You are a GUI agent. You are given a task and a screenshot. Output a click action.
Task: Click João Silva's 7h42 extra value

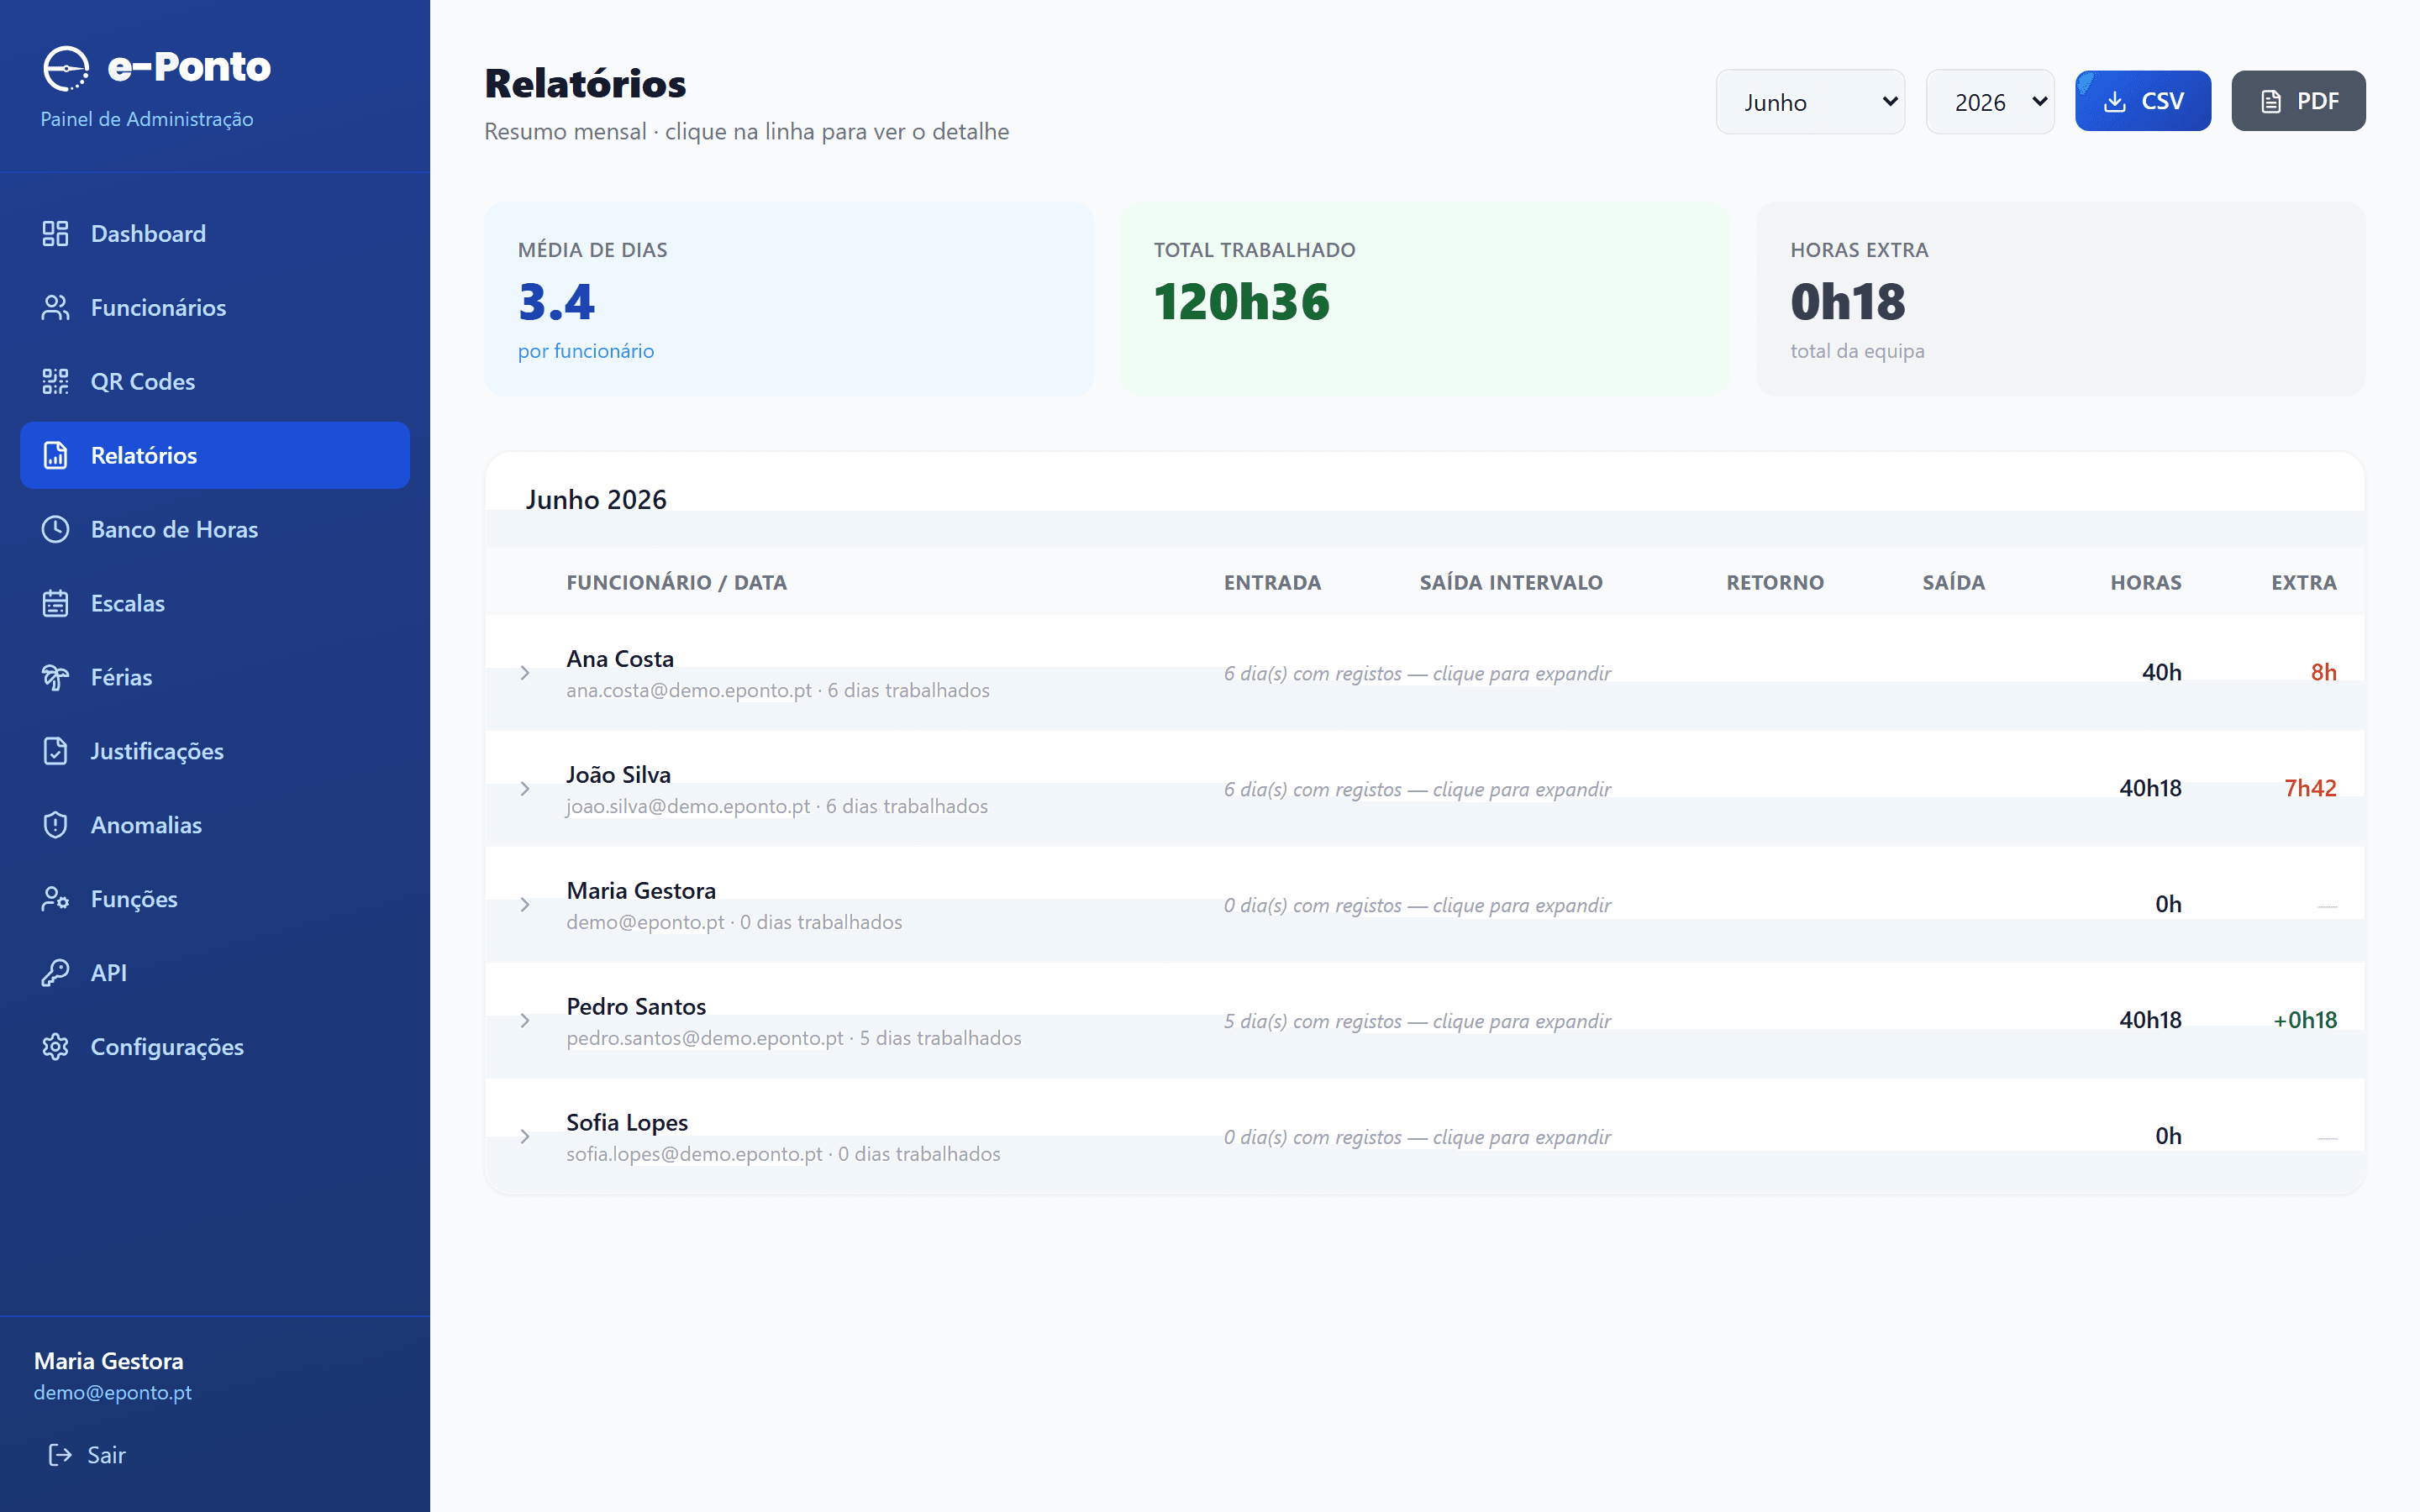tap(2310, 788)
